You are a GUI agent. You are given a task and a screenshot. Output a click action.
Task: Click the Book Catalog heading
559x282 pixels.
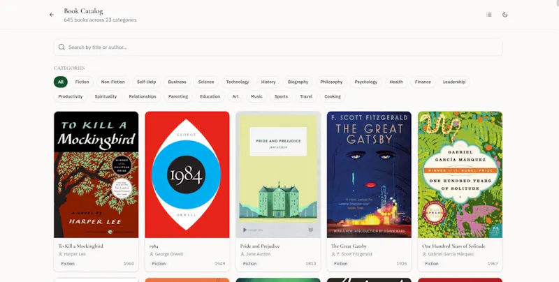(83, 11)
